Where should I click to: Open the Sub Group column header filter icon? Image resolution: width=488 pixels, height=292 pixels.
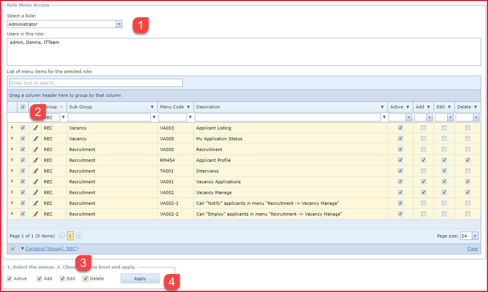tap(152, 107)
